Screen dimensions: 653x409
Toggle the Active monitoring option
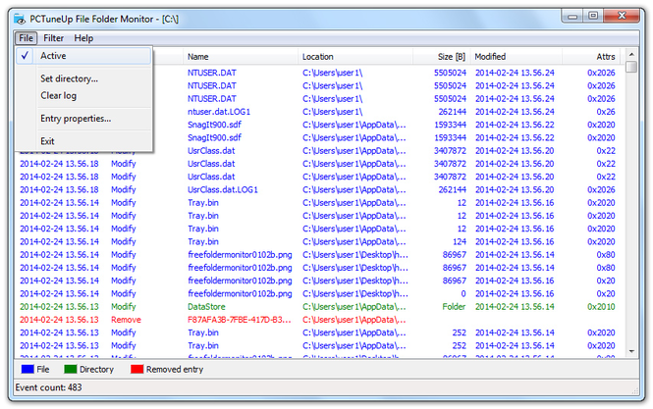(x=83, y=56)
